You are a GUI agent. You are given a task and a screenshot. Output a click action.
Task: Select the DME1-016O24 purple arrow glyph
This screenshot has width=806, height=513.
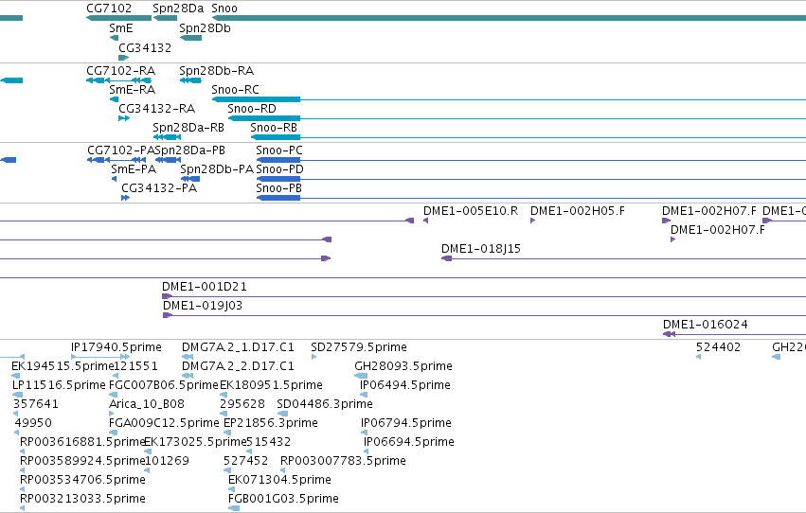669,334
